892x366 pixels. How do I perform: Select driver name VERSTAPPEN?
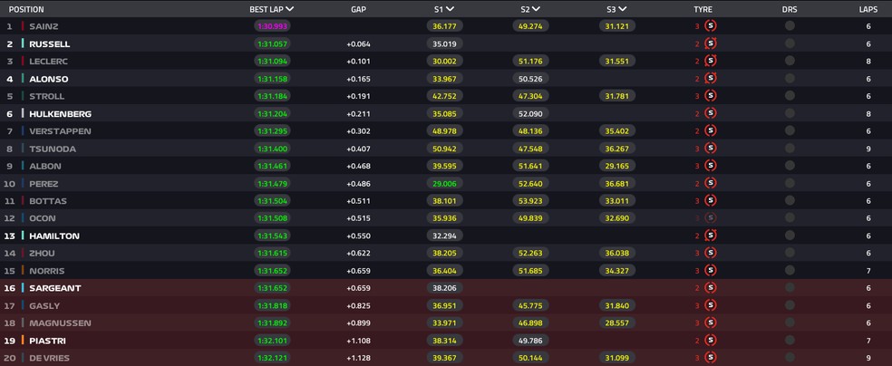61,131
